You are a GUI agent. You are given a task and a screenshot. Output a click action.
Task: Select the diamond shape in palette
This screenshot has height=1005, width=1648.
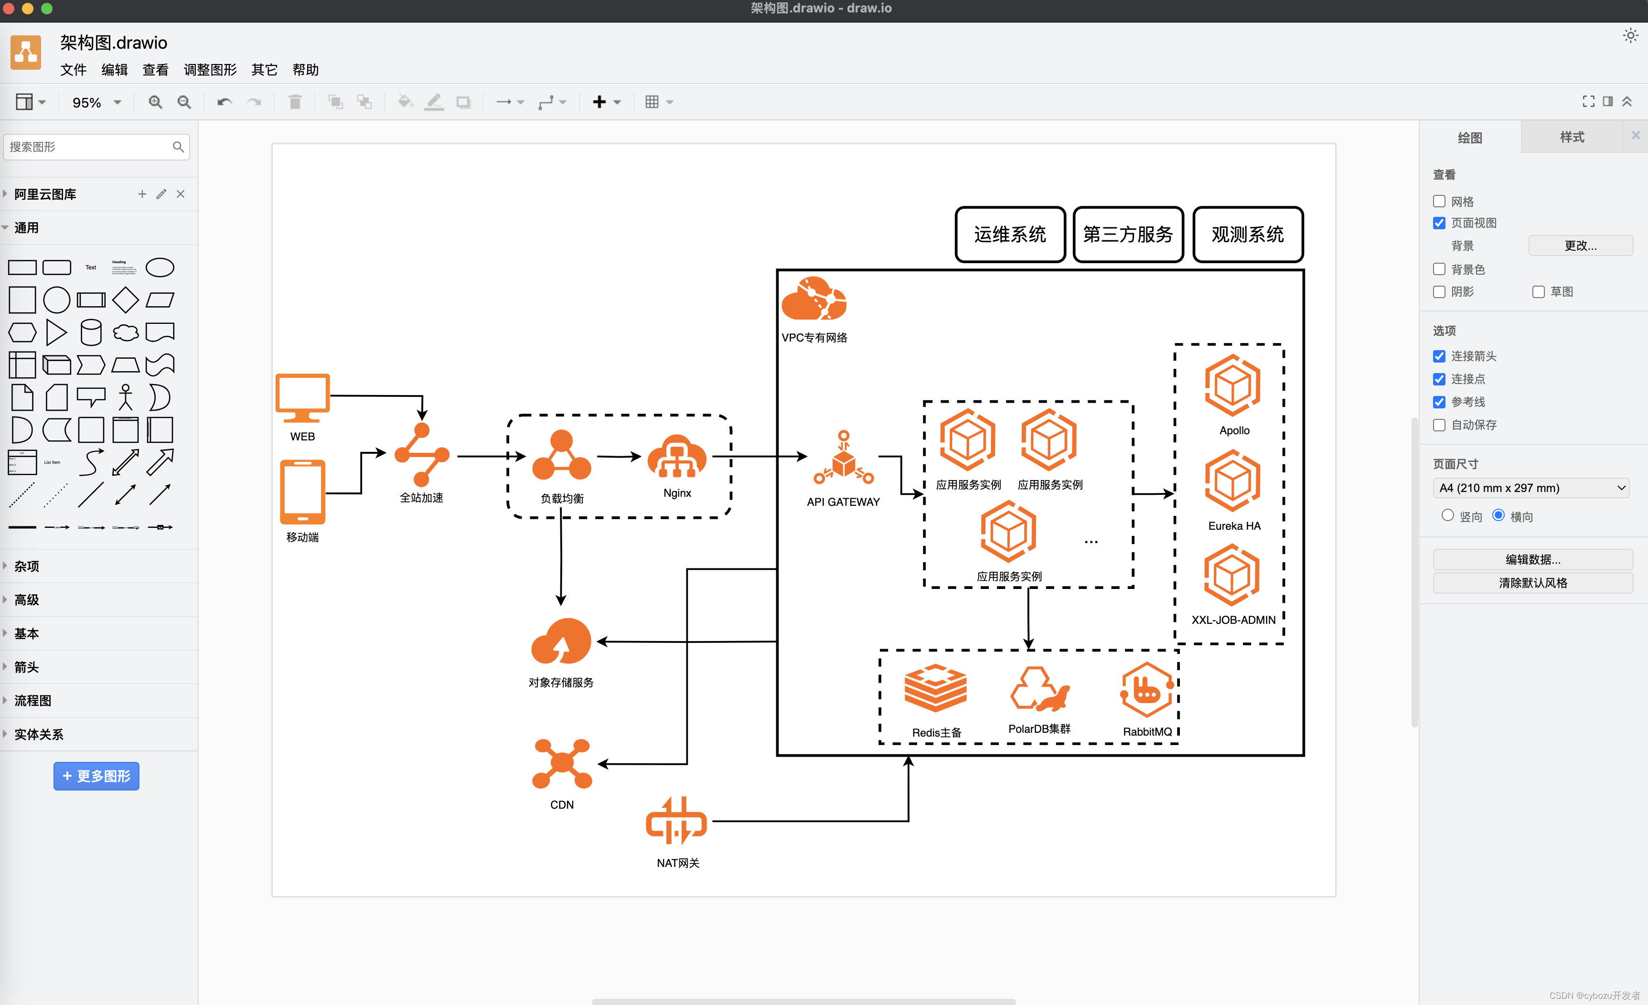pos(125,299)
